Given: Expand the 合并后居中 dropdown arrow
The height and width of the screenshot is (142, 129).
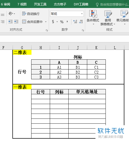Looking at the screenshot, I should click(x=46, y=22).
